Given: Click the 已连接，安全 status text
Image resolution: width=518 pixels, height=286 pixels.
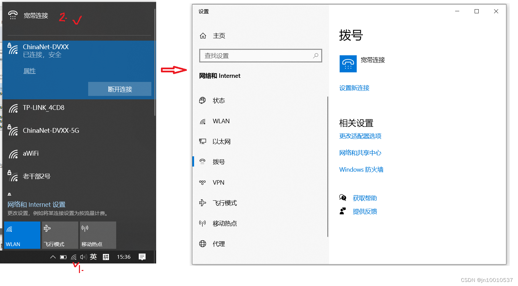Looking at the screenshot, I should coord(42,55).
